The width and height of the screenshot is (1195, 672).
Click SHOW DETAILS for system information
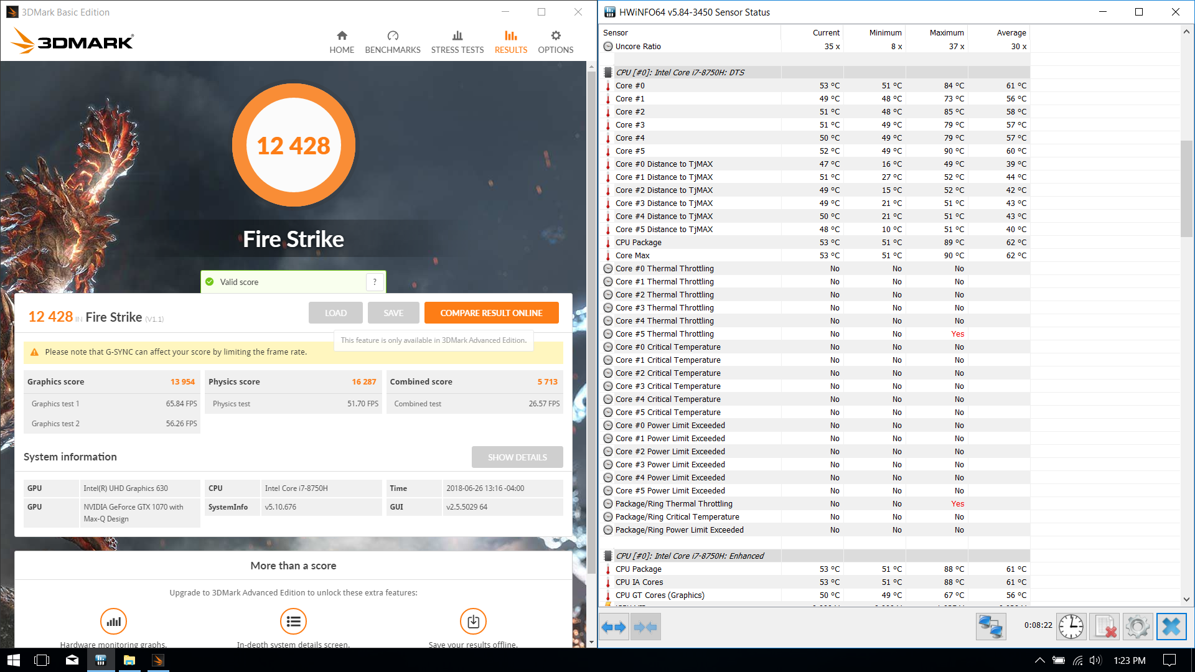pos(517,457)
